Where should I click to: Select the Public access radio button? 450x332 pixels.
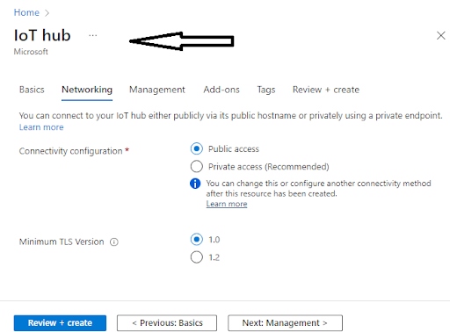click(197, 148)
